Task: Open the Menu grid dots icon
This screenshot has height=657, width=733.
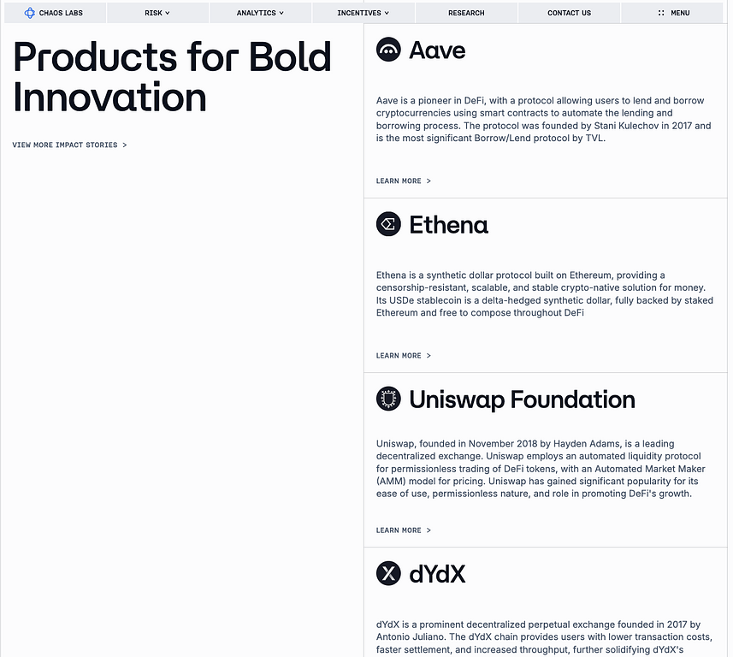Action: click(x=661, y=13)
